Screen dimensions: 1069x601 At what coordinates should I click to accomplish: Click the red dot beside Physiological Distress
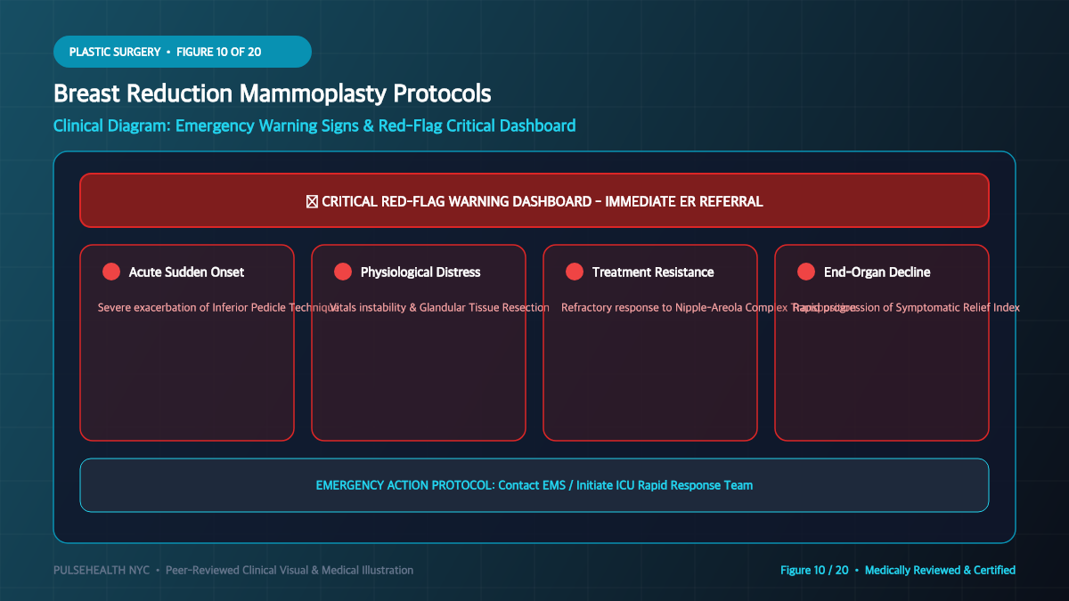pyautogui.click(x=343, y=272)
